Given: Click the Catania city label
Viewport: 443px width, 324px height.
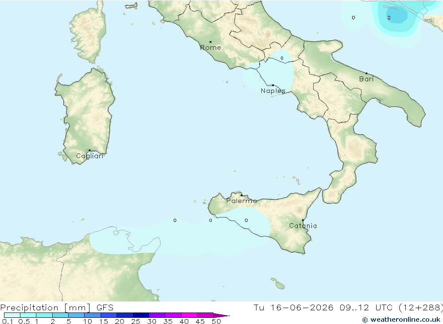Looking at the screenshot, I should [303, 225].
